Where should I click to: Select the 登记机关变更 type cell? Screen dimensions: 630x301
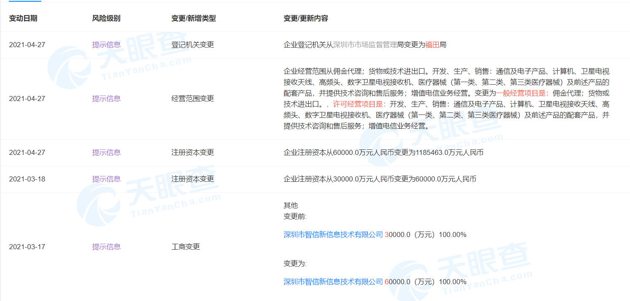click(193, 45)
